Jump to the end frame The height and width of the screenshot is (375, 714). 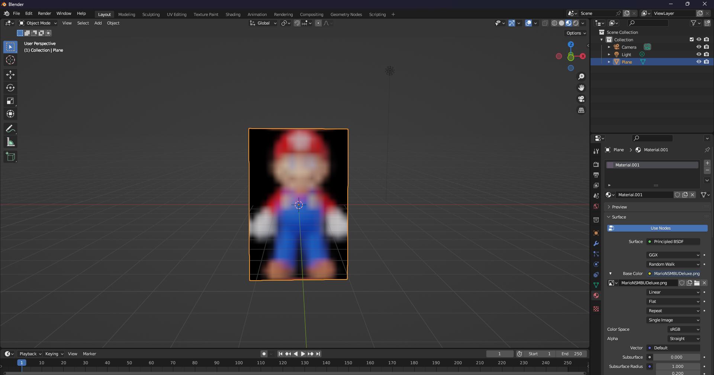(318, 354)
